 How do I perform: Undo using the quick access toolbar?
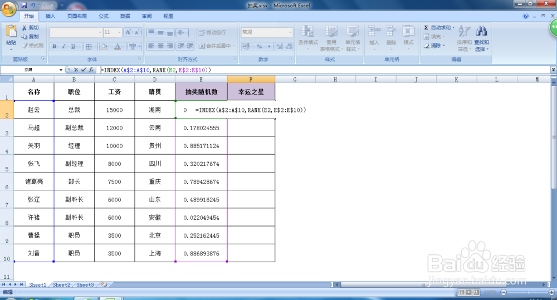[33, 6]
